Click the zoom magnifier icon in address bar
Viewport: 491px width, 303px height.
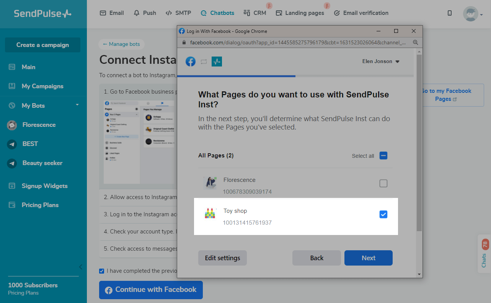[415, 42]
